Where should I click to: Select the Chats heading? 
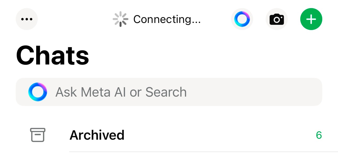(x=53, y=56)
